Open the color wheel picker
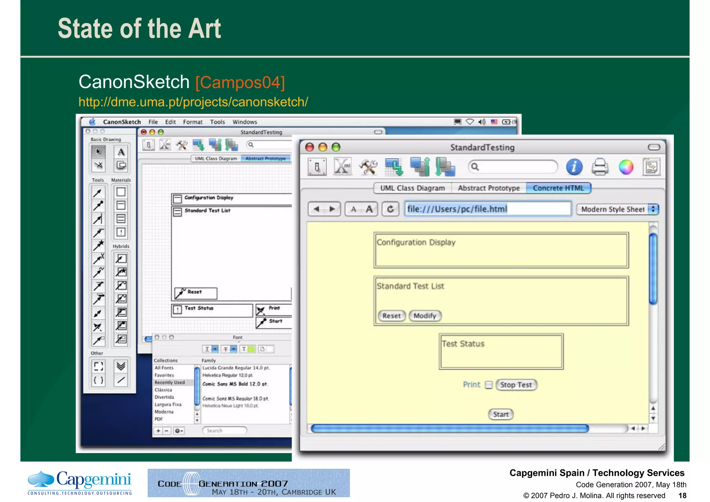This screenshot has width=710, height=502. (x=626, y=167)
